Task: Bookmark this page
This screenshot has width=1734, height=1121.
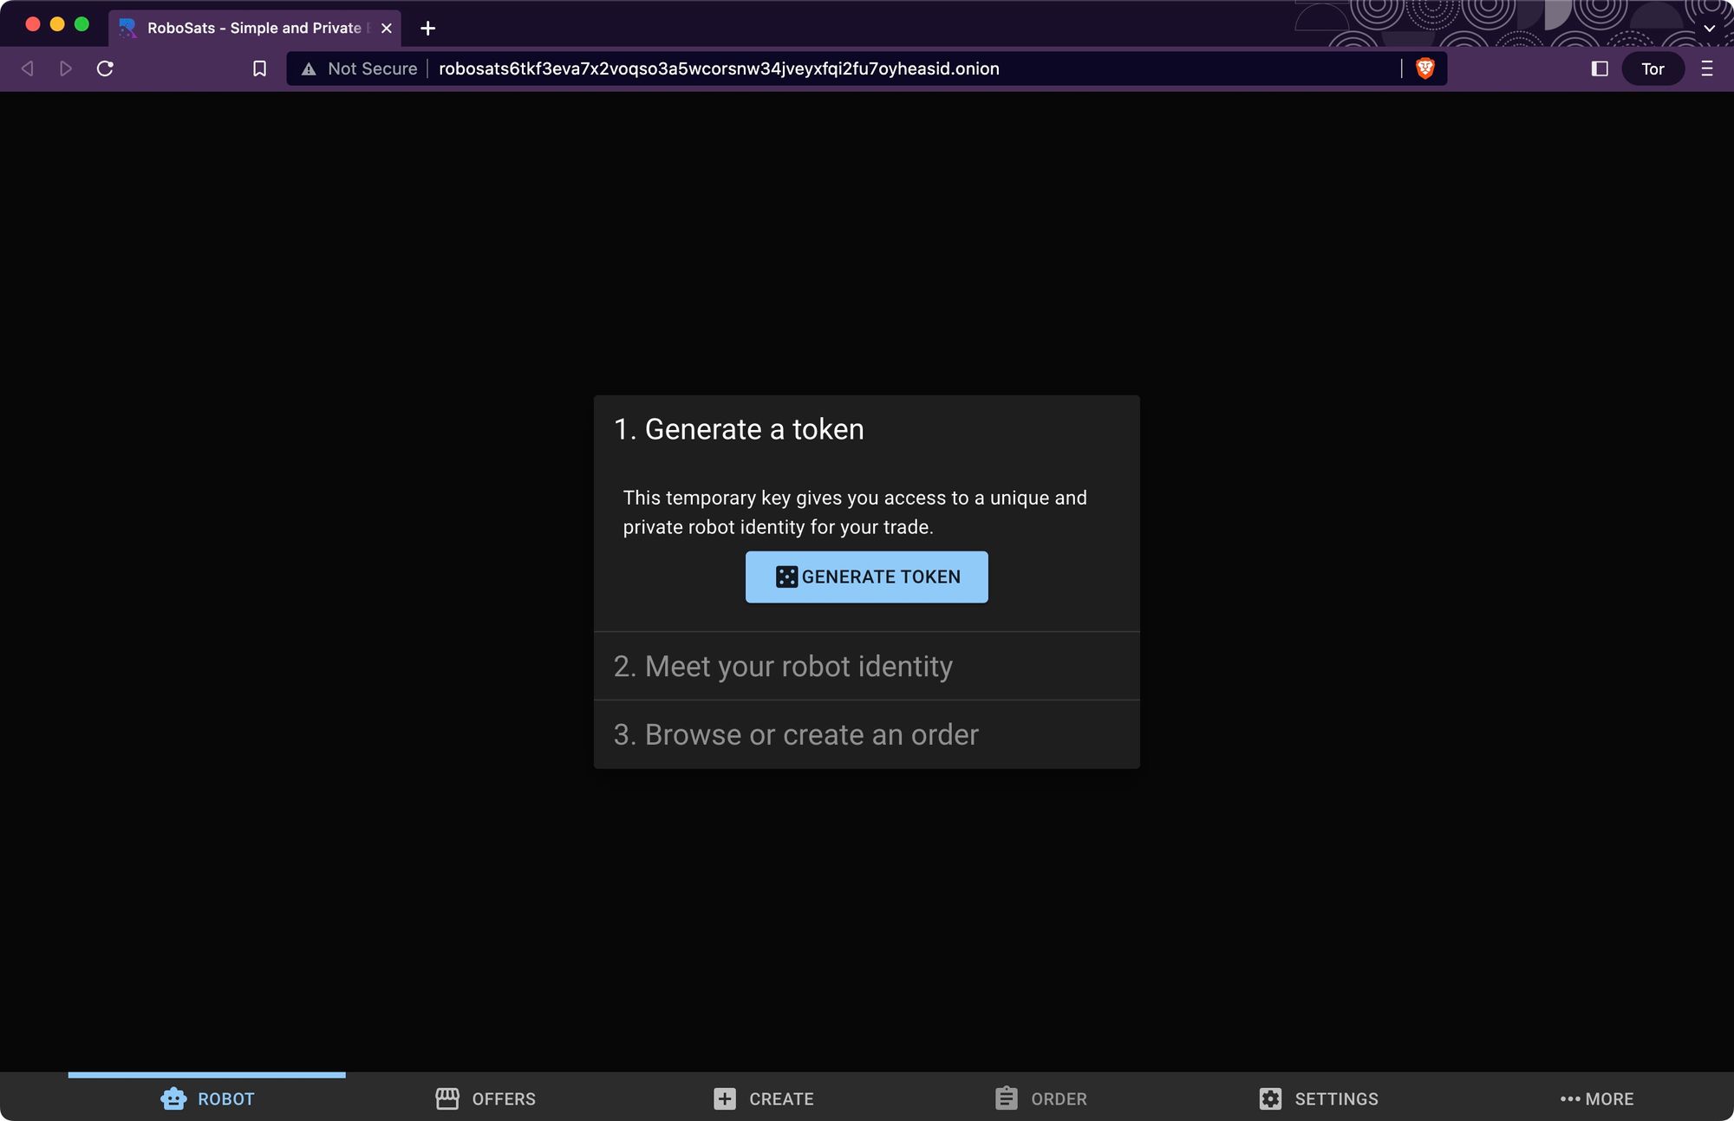Action: 259,68
